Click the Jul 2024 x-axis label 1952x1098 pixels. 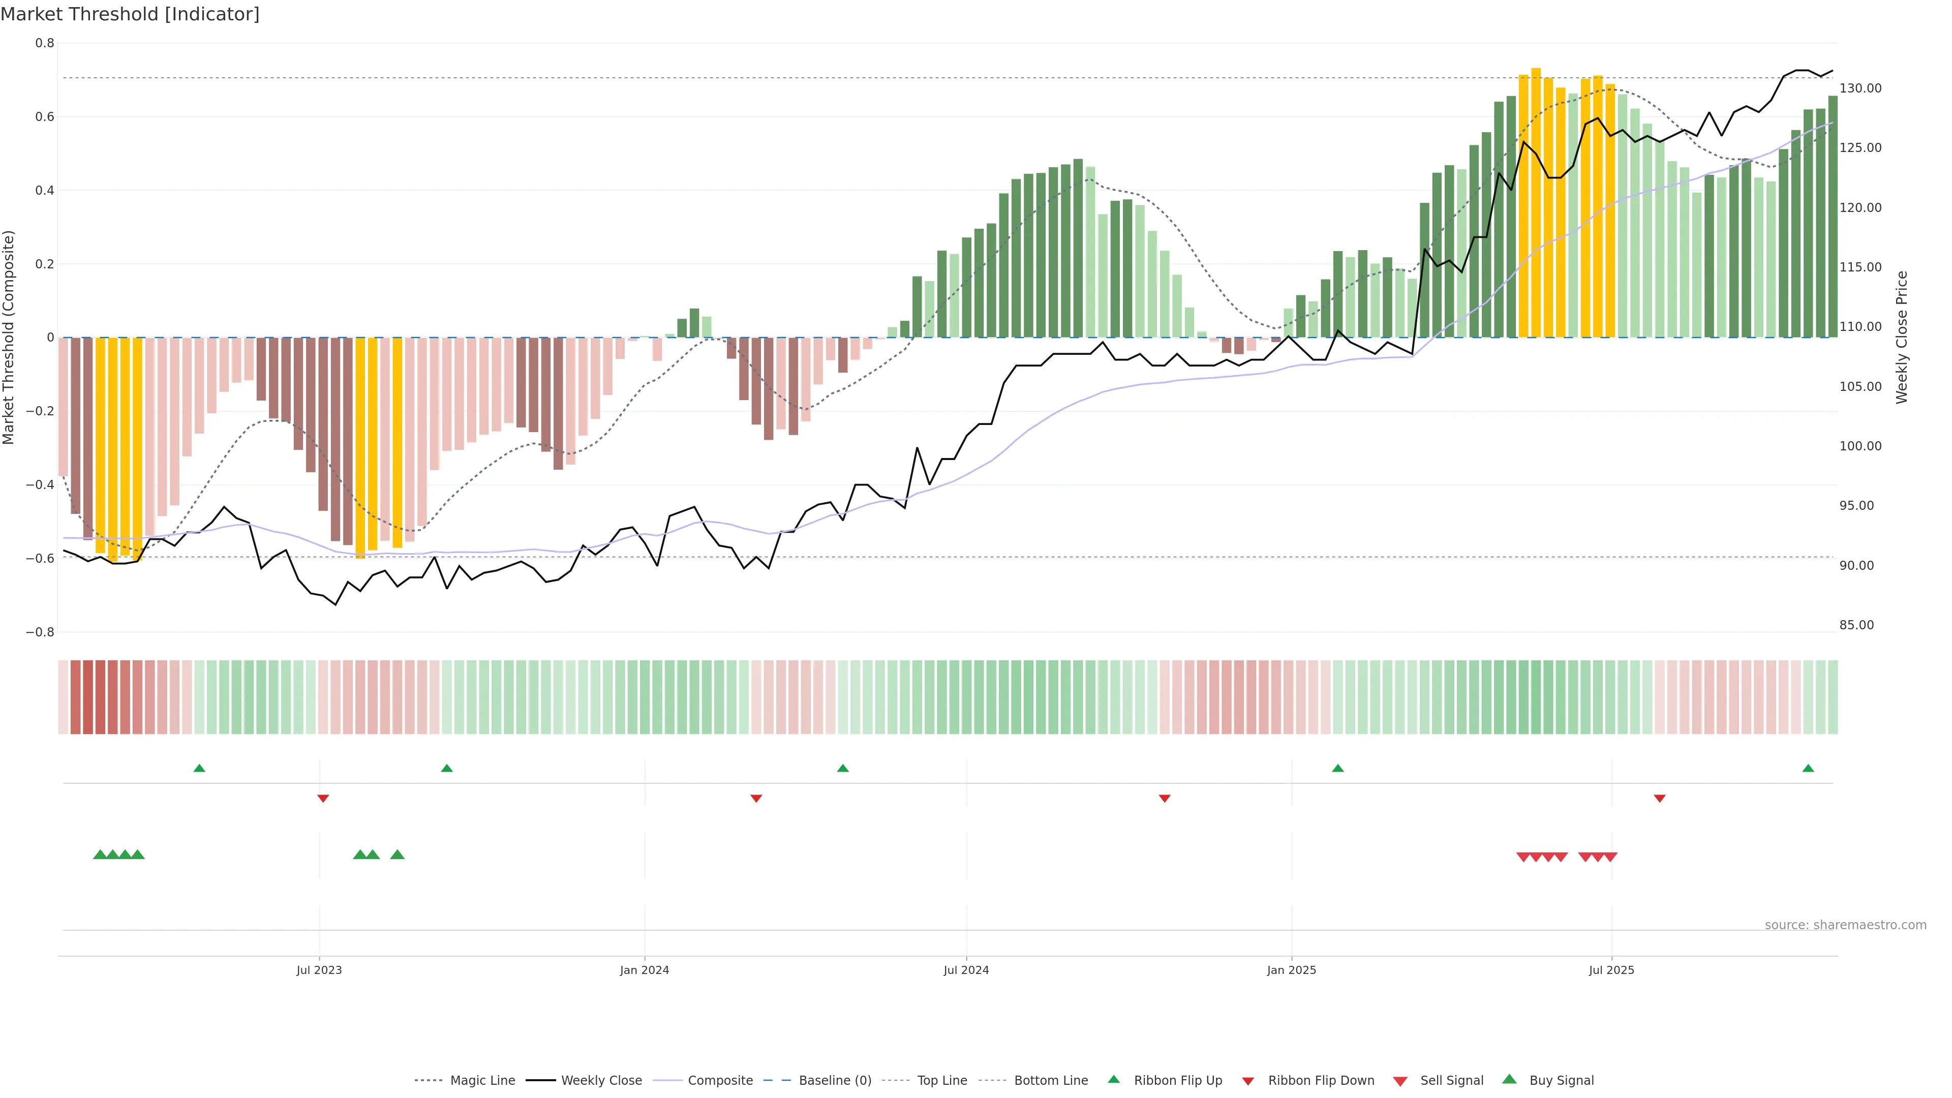pos(966,970)
